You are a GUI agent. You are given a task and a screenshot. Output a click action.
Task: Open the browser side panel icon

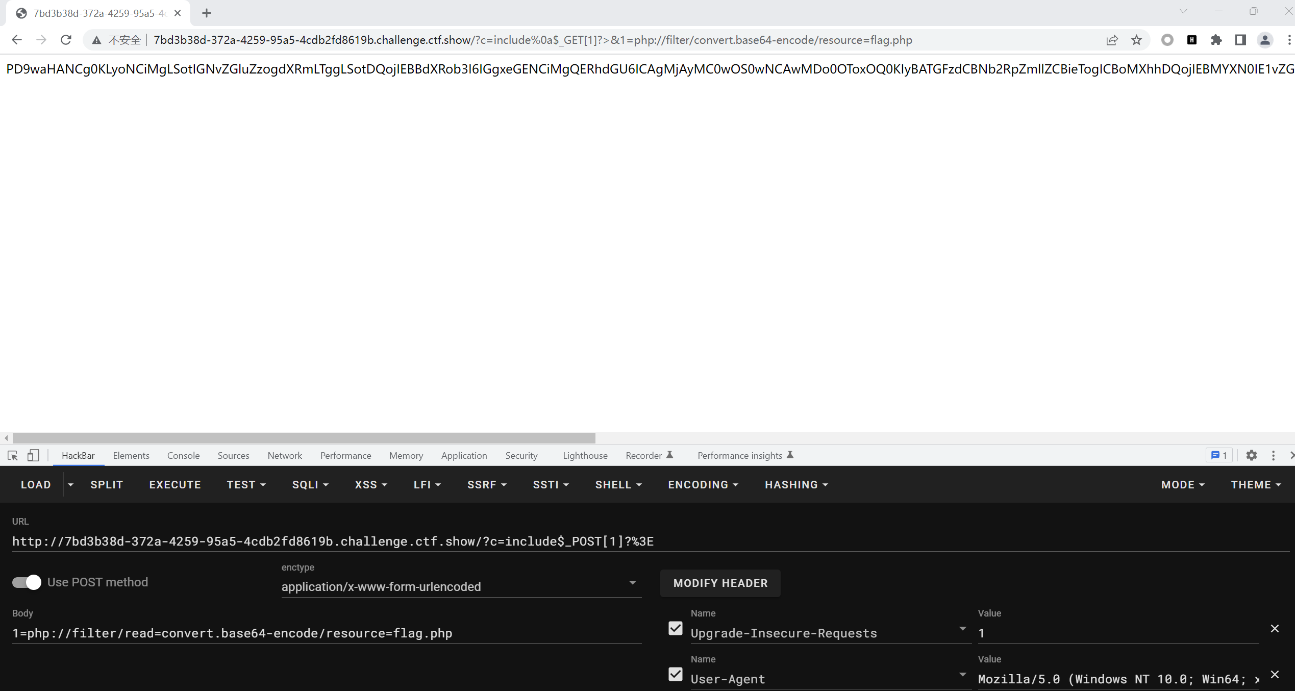click(x=1240, y=40)
